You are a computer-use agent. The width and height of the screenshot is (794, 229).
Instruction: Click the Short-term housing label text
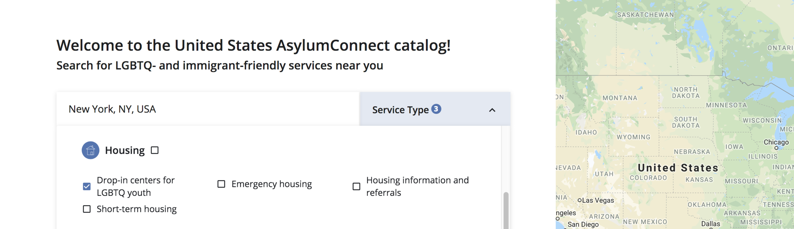point(137,209)
